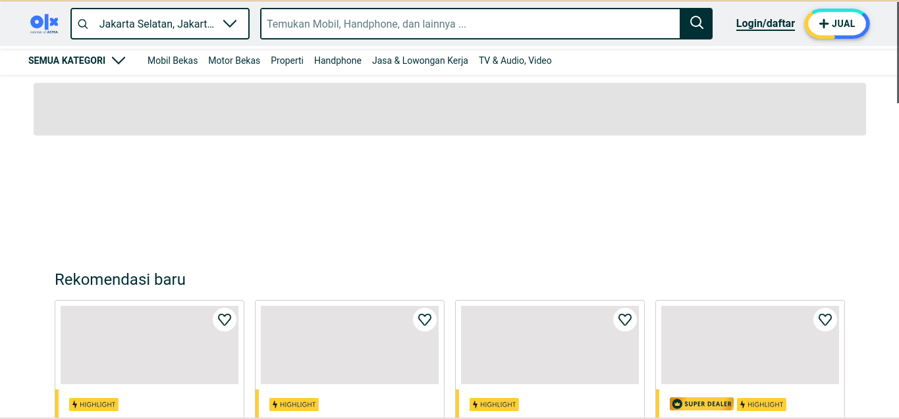899x419 pixels.
Task: Open Jasa & Lowongan Kerja category
Action: (420, 61)
